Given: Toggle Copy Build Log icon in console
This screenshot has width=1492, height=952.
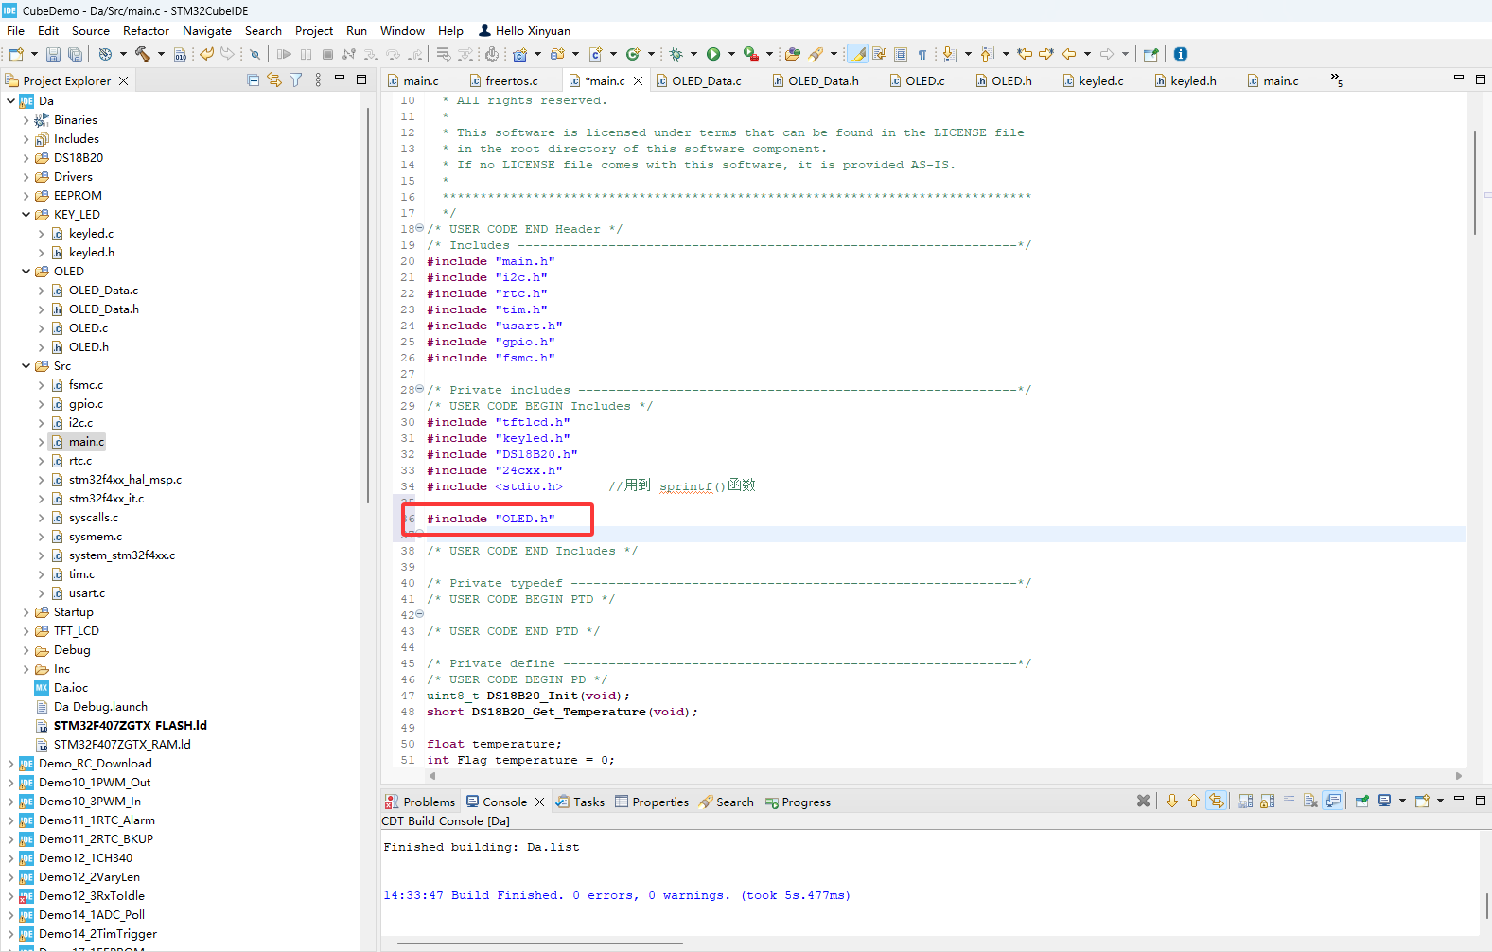Looking at the screenshot, I should click(x=1245, y=801).
